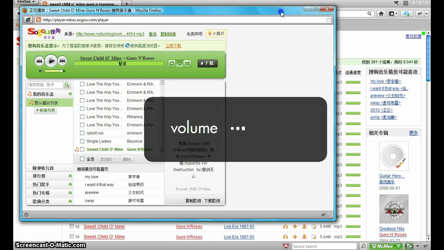This screenshot has height=250, width=444.
Task: Click the download arrow icon in row 16
Action: tap(304, 237)
